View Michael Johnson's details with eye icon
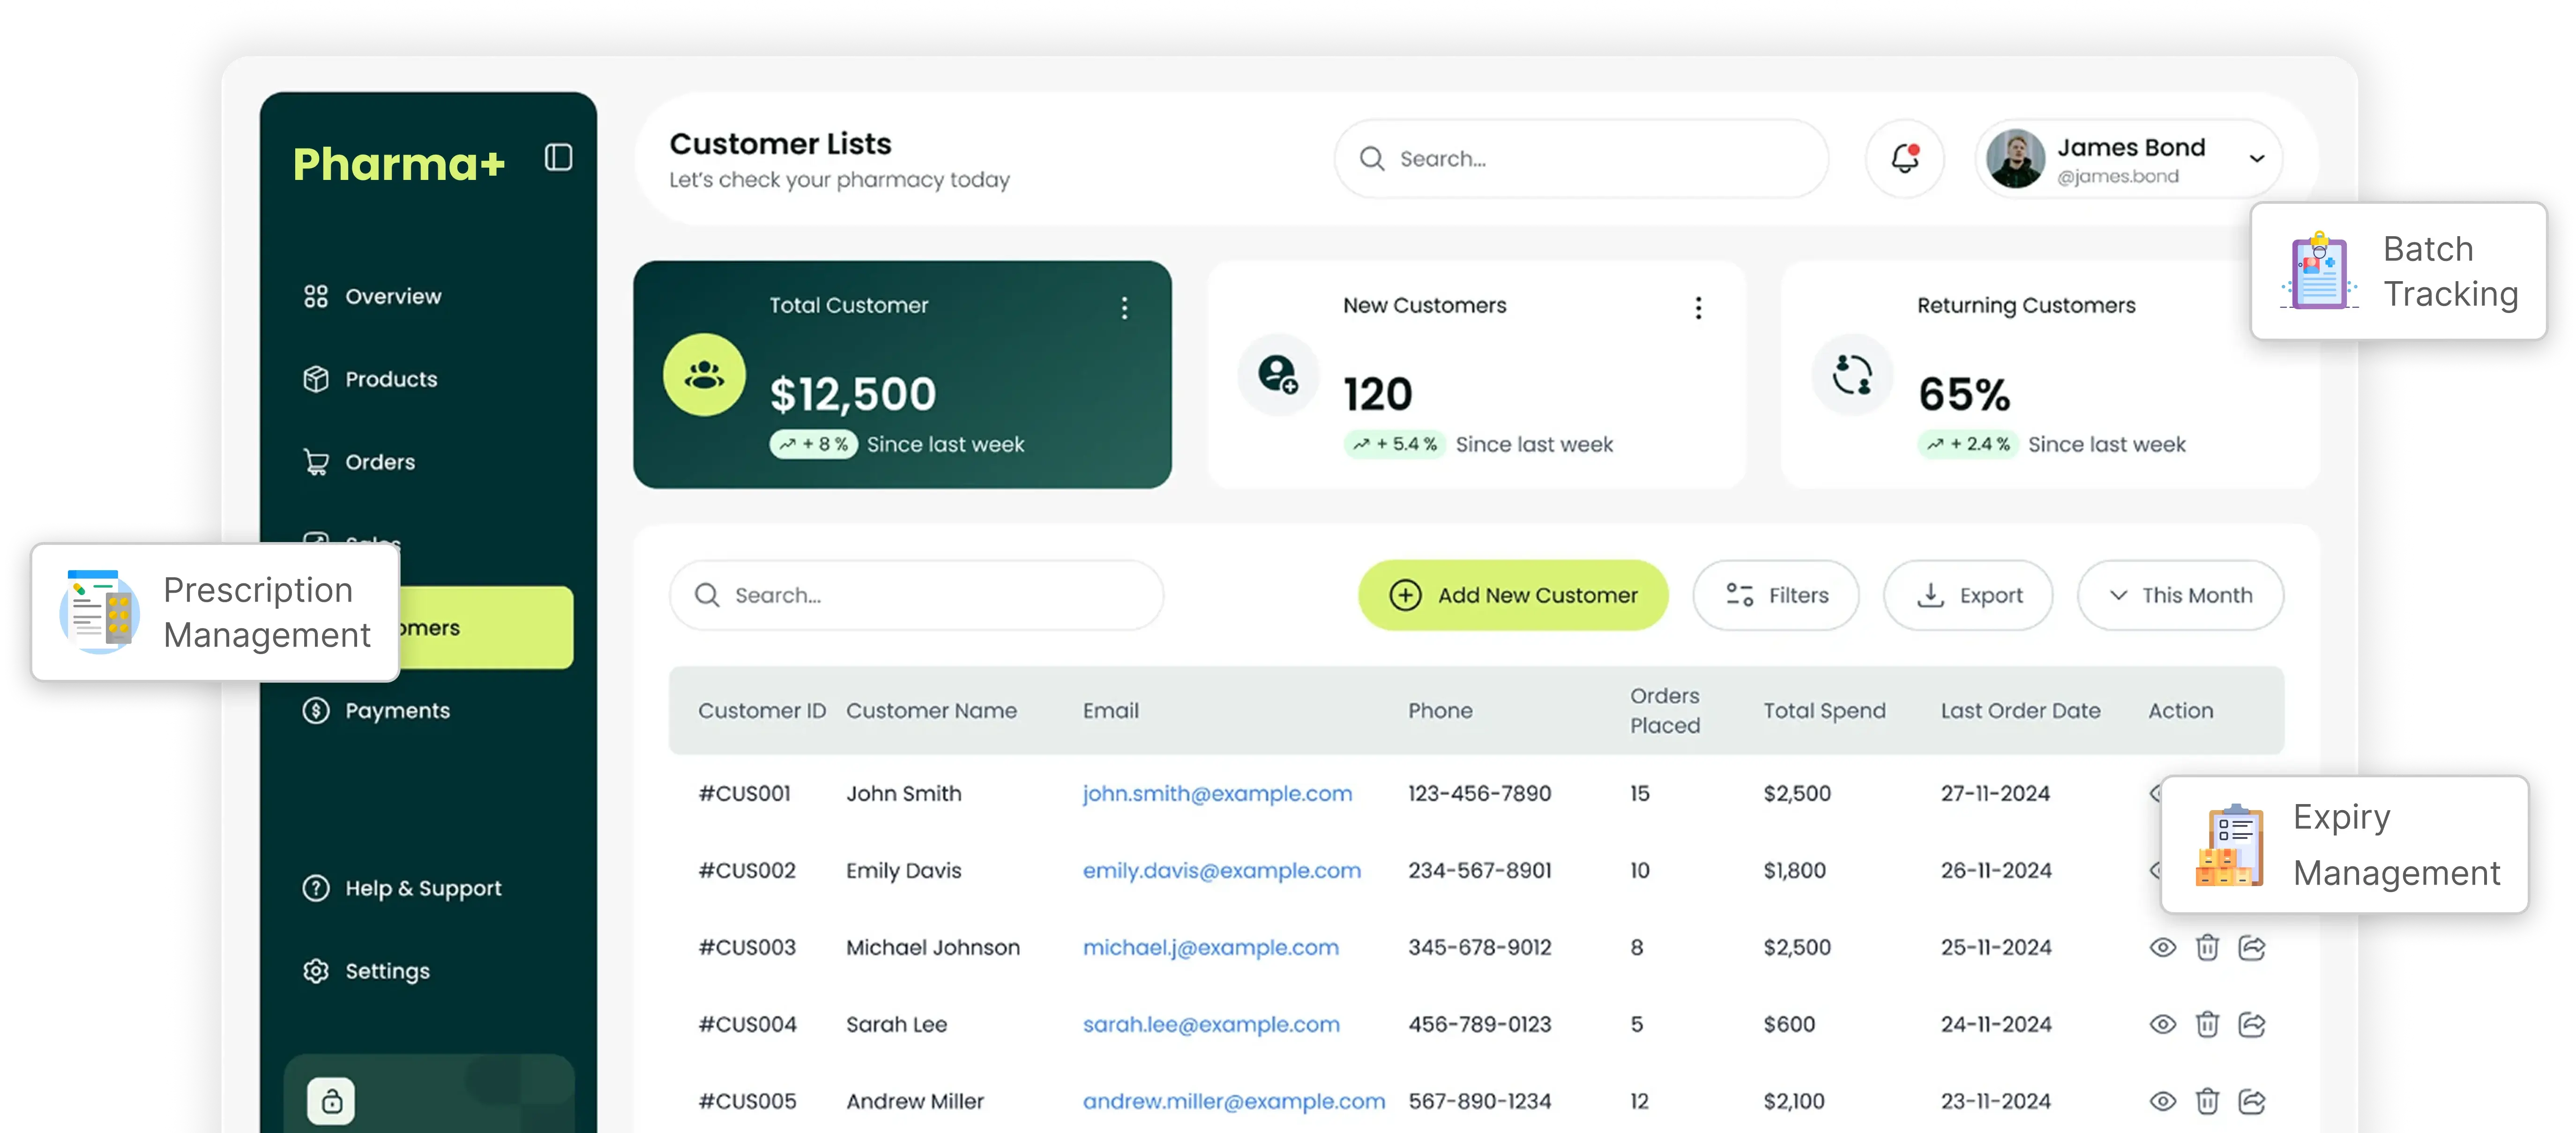This screenshot has height=1133, width=2576. coord(2162,947)
